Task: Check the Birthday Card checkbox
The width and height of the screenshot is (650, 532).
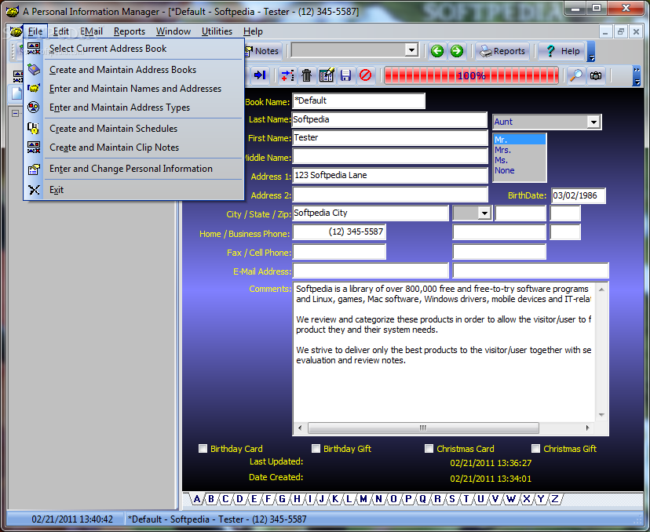Action: pyautogui.click(x=203, y=449)
